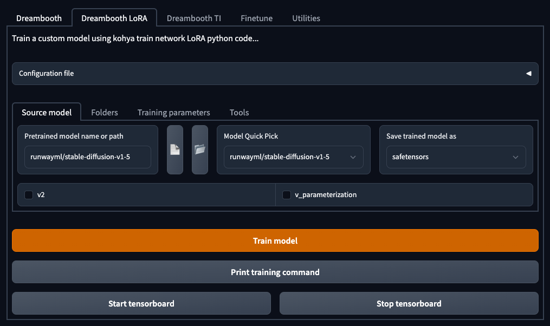The height and width of the screenshot is (326, 550).
Task: Open the folder browser icon for model selection
Action: pyautogui.click(x=199, y=149)
